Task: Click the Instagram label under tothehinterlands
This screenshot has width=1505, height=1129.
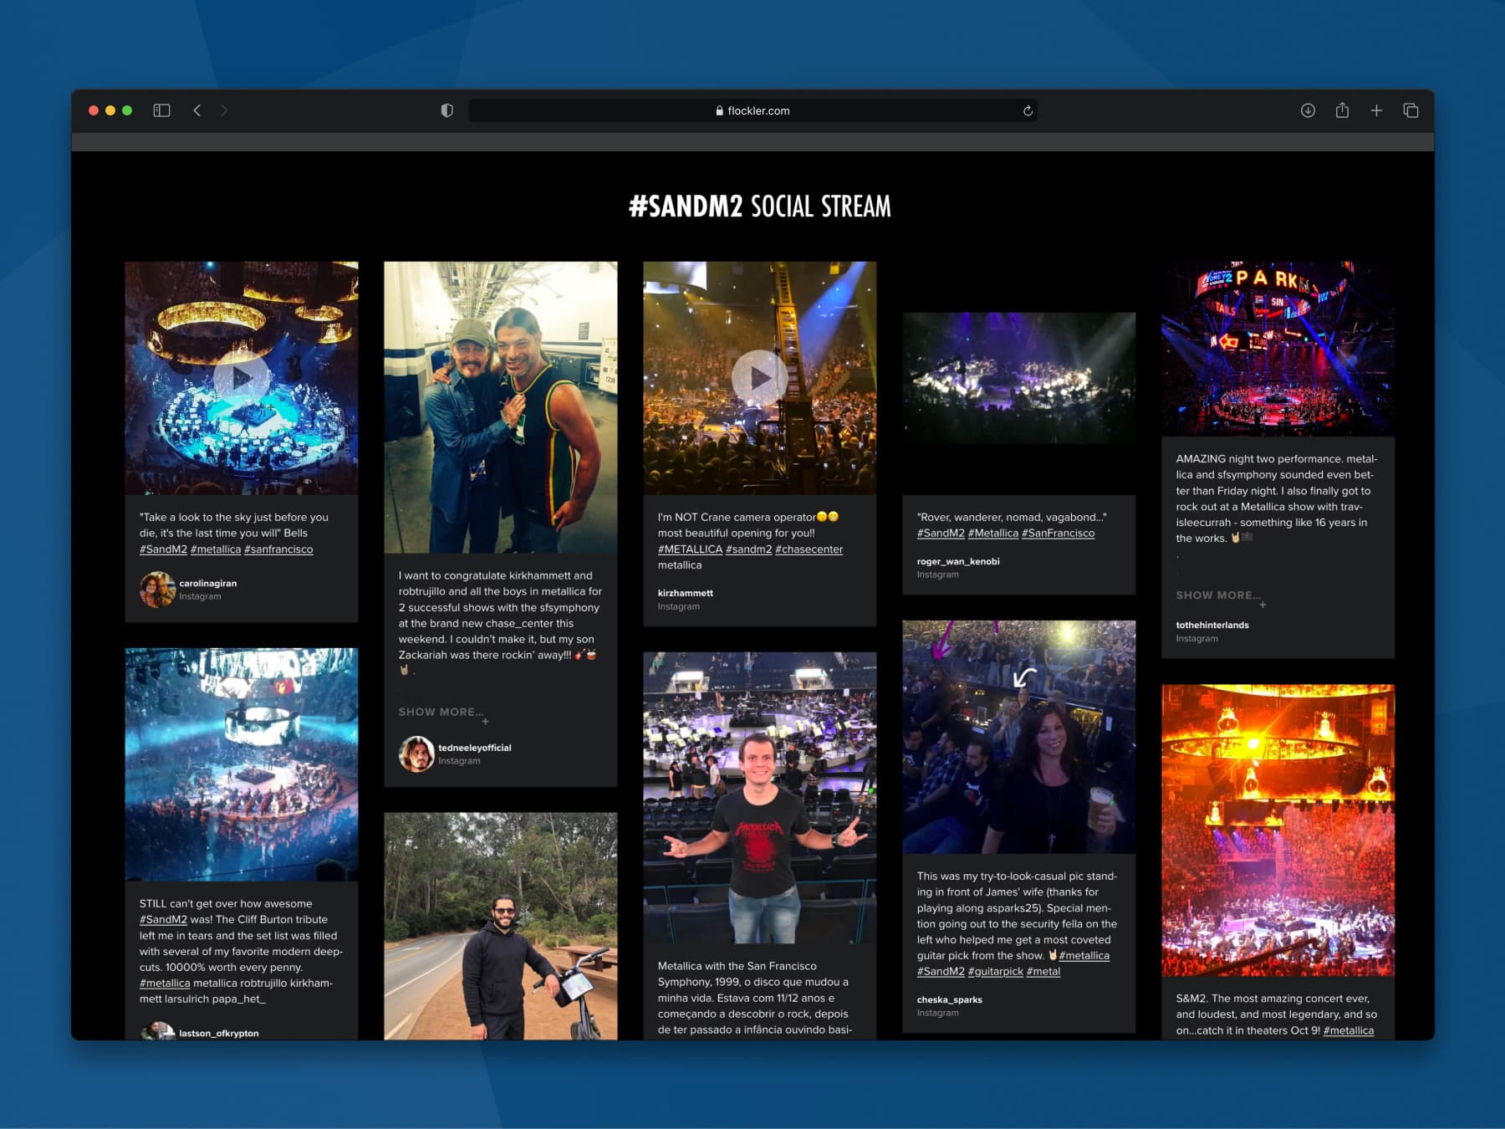Action: [1196, 638]
